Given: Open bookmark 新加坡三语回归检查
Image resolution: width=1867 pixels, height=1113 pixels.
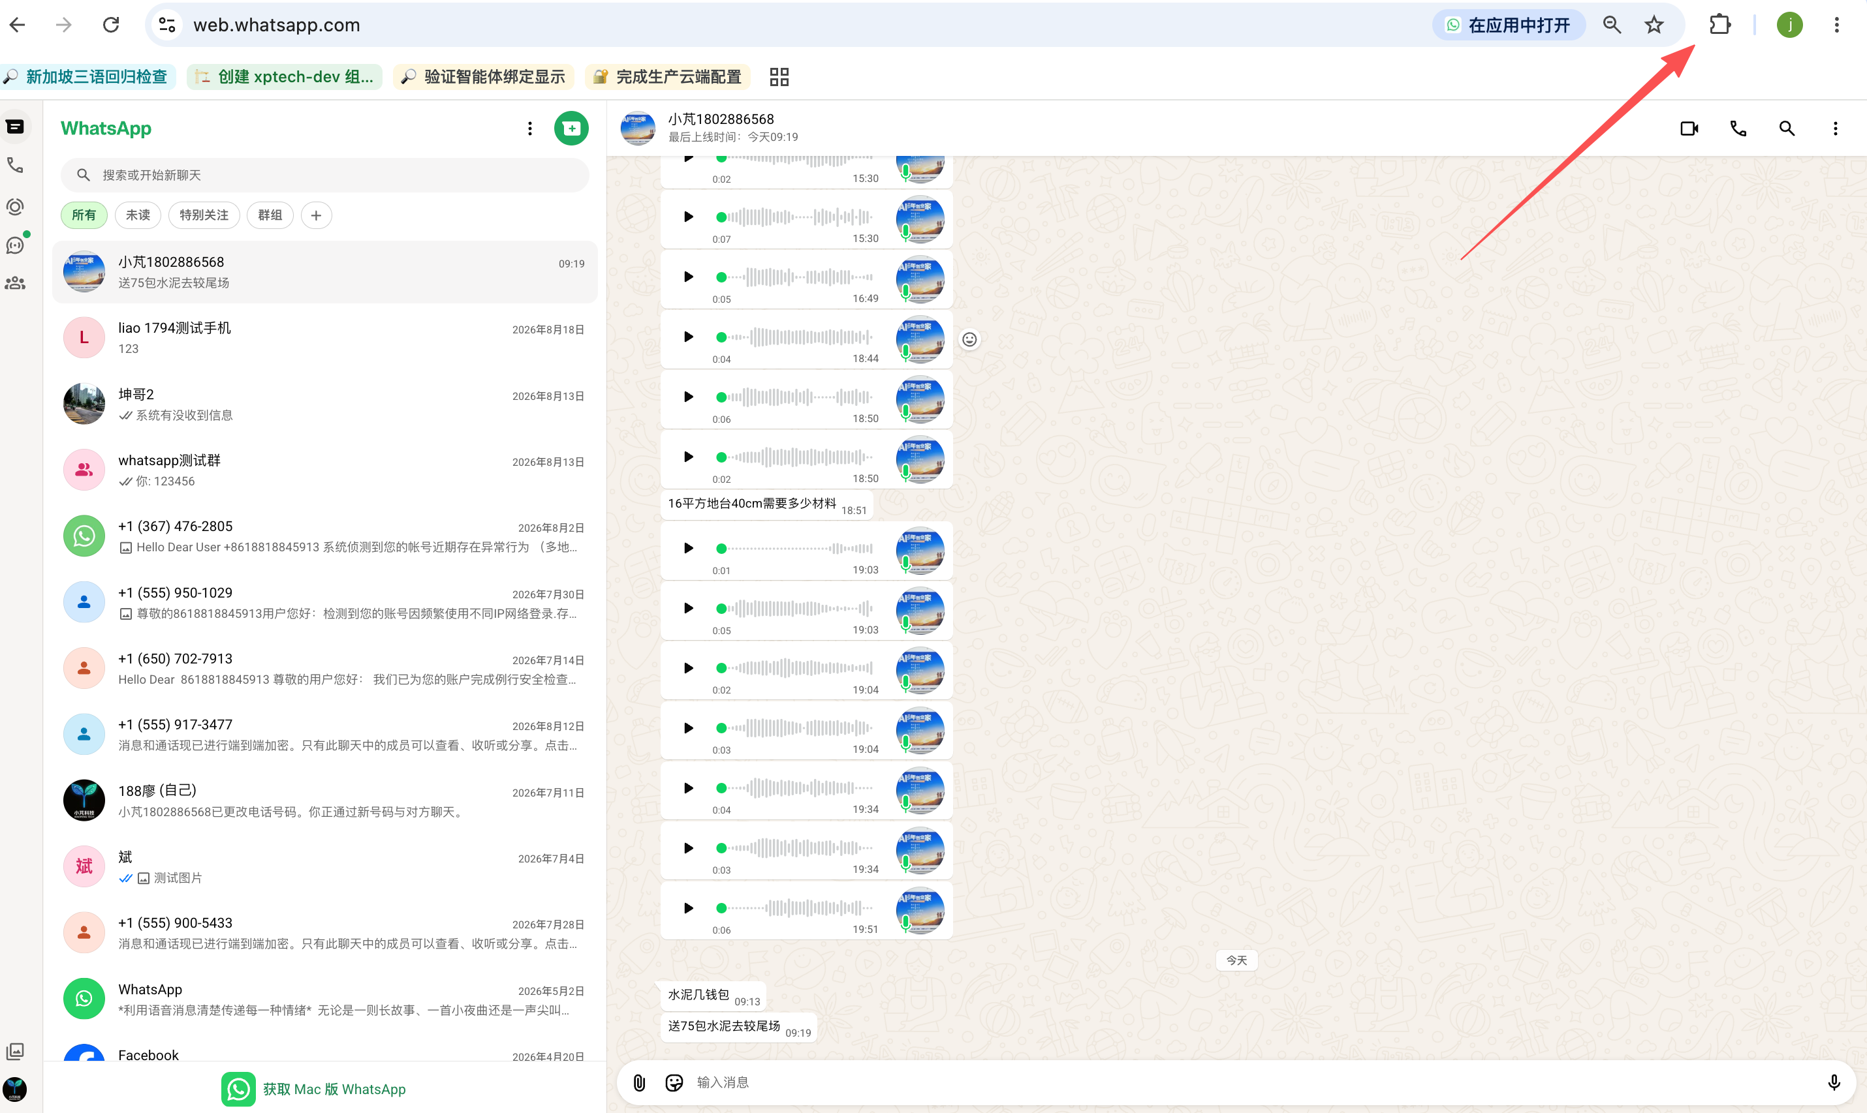Looking at the screenshot, I should pyautogui.click(x=87, y=76).
